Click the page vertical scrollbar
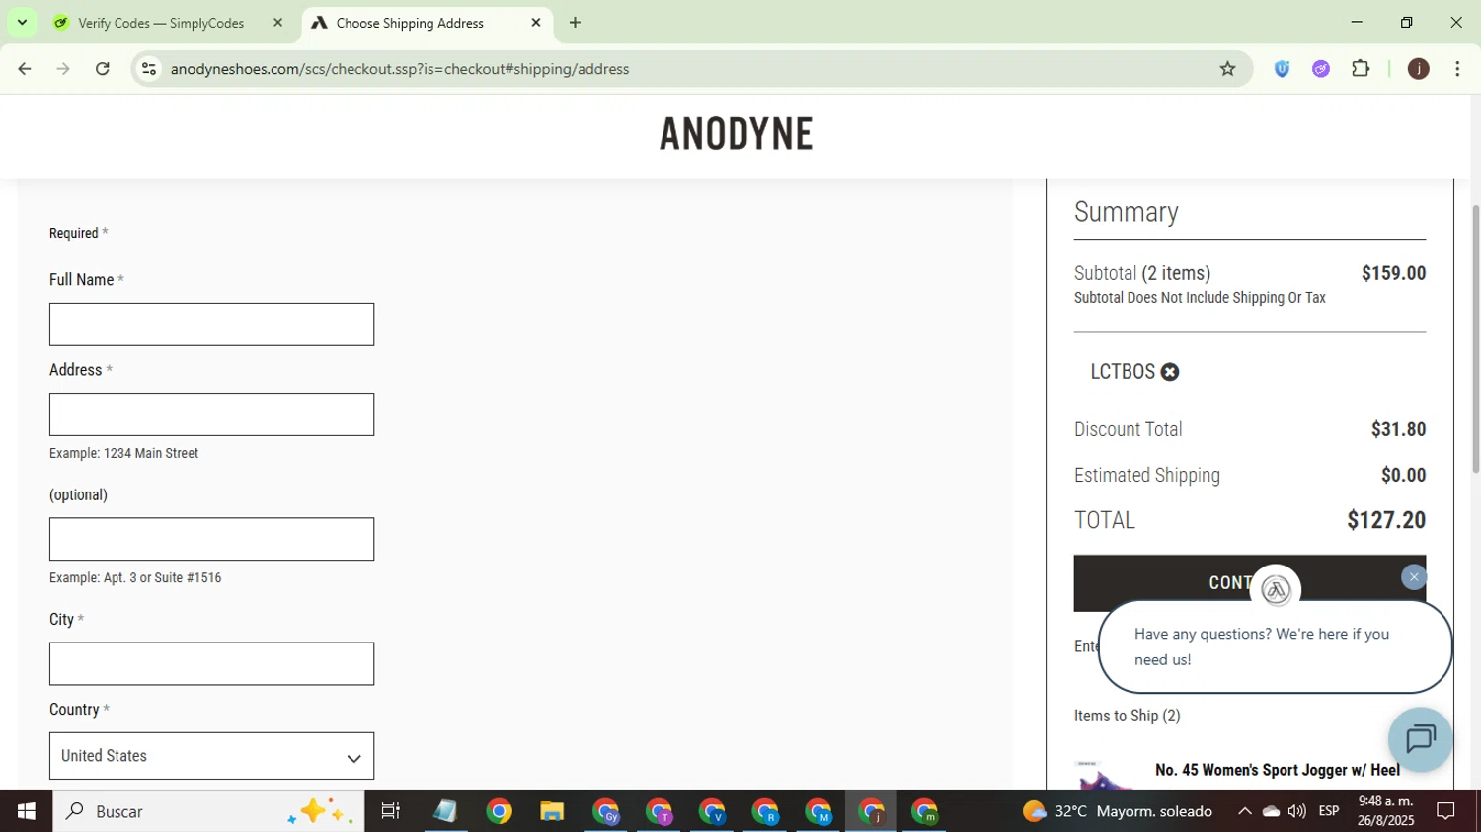1481x832 pixels. coord(1475,339)
